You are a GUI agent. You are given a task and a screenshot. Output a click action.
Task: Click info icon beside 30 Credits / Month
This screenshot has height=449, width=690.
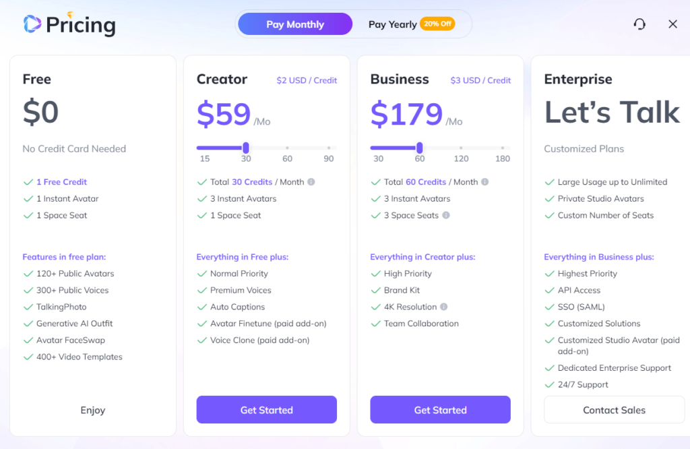tap(311, 182)
